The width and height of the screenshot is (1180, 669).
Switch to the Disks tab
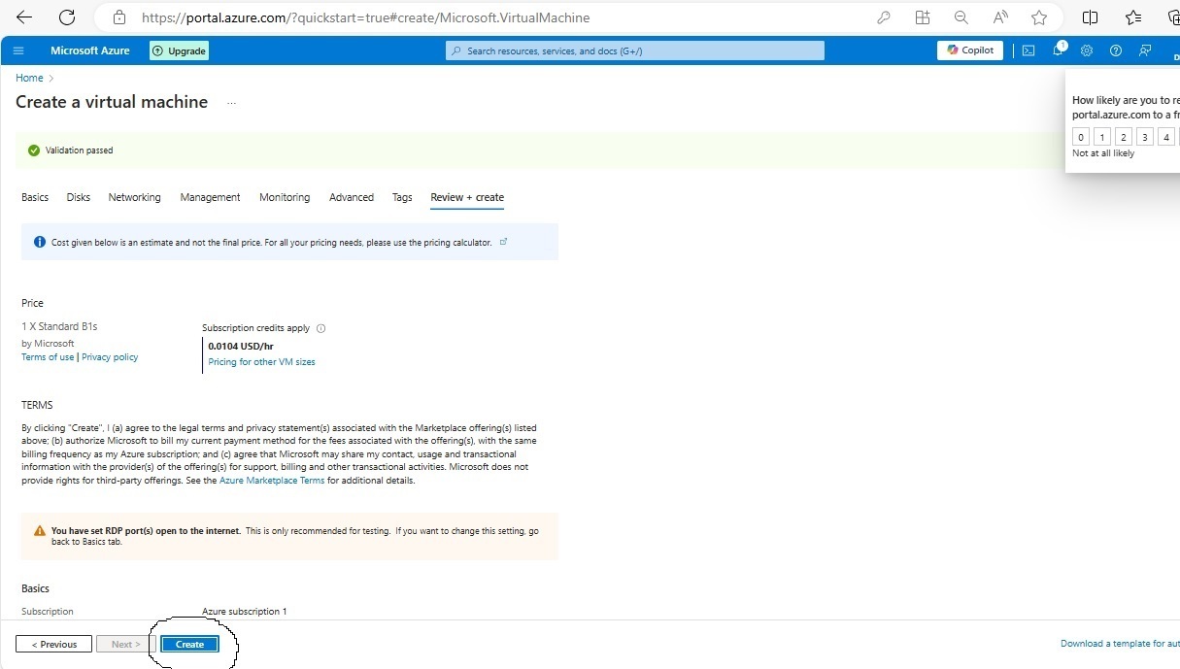pyautogui.click(x=79, y=197)
